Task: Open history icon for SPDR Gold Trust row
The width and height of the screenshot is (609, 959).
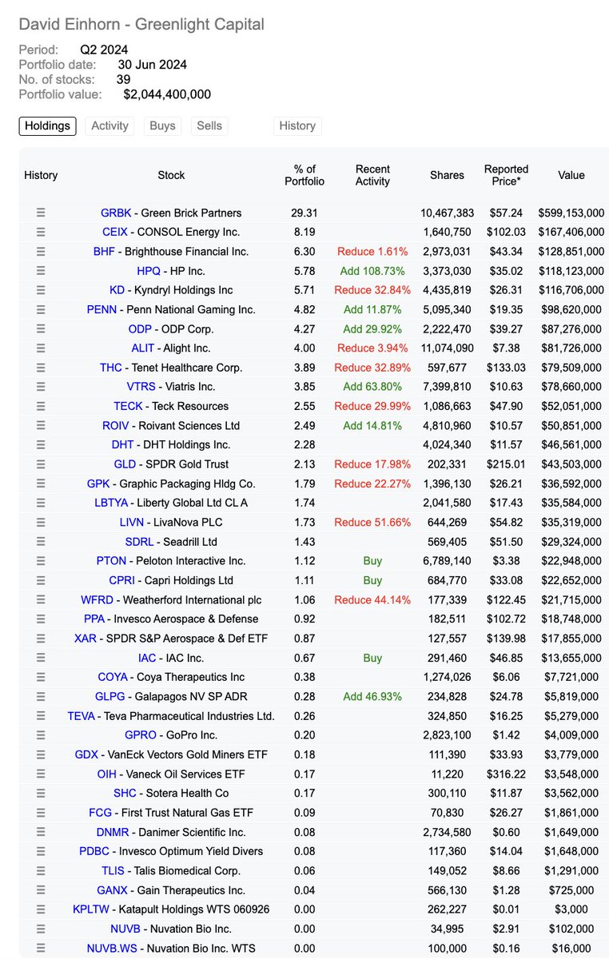Action: pos(41,464)
